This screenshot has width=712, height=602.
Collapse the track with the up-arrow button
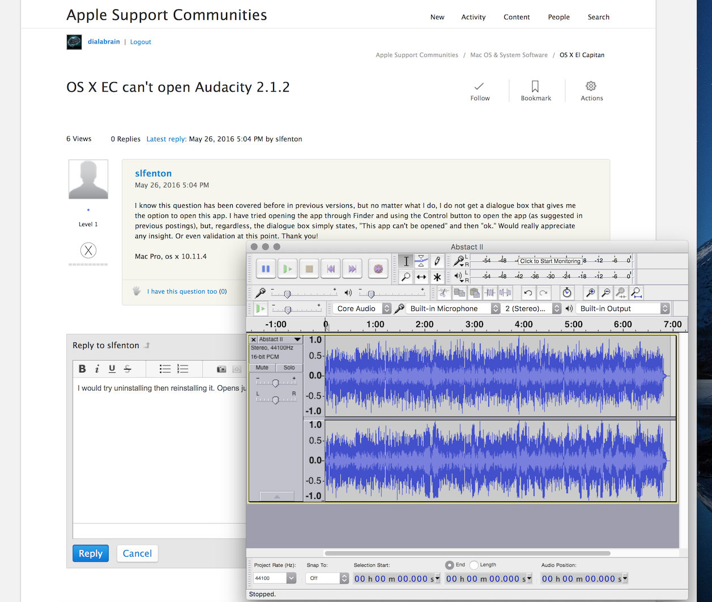(277, 496)
